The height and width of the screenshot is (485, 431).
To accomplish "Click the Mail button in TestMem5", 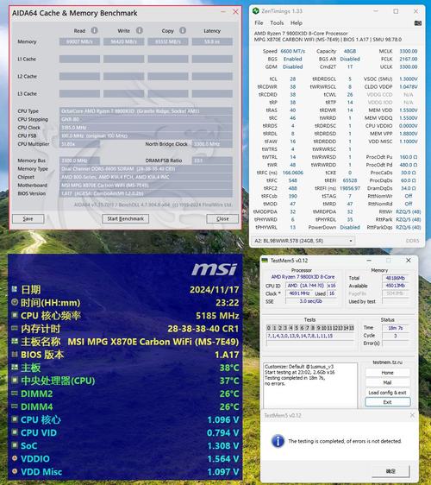I will (x=387, y=382).
